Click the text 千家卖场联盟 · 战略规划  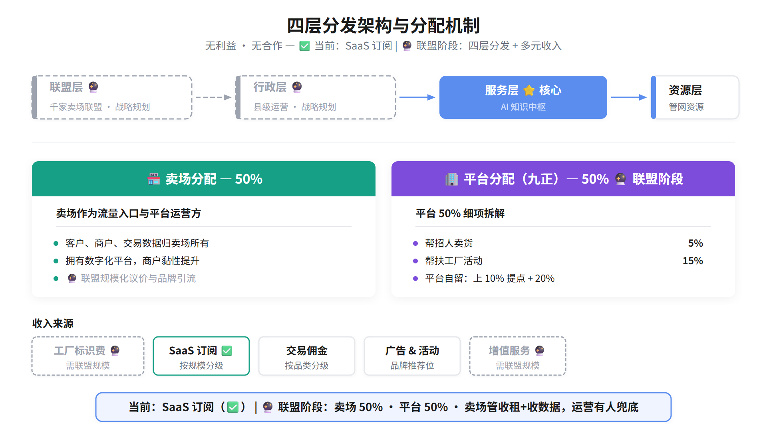coord(100,107)
